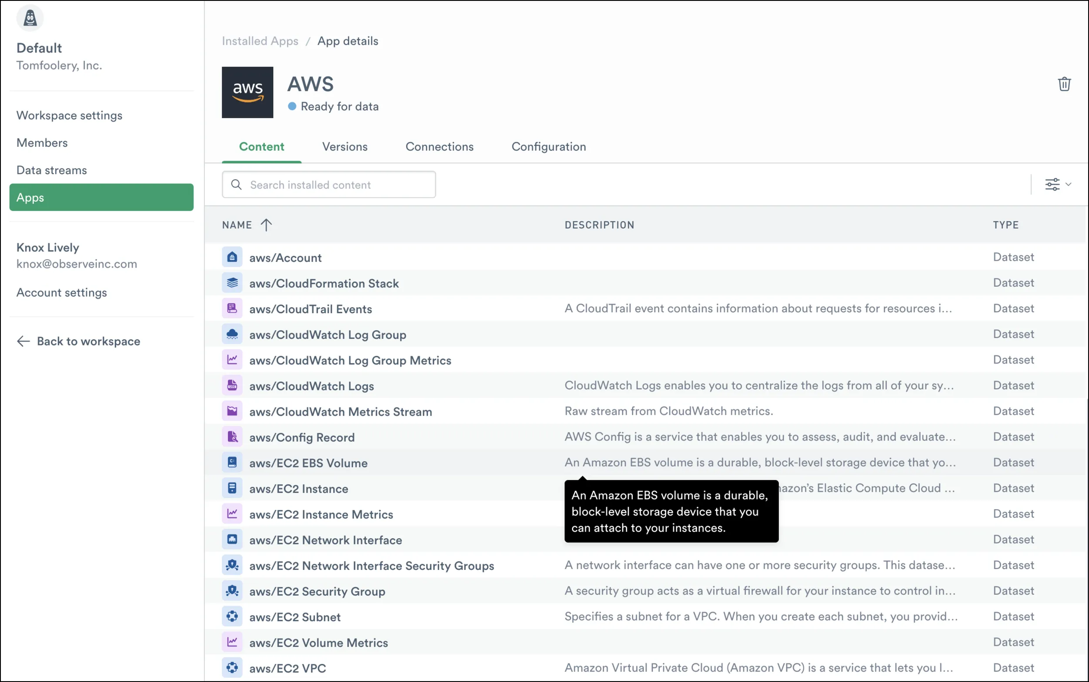Image resolution: width=1089 pixels, height=682 pixels.
Task: Switch to the Content tab
Action: pyautogui.click(x=261, y=147)
